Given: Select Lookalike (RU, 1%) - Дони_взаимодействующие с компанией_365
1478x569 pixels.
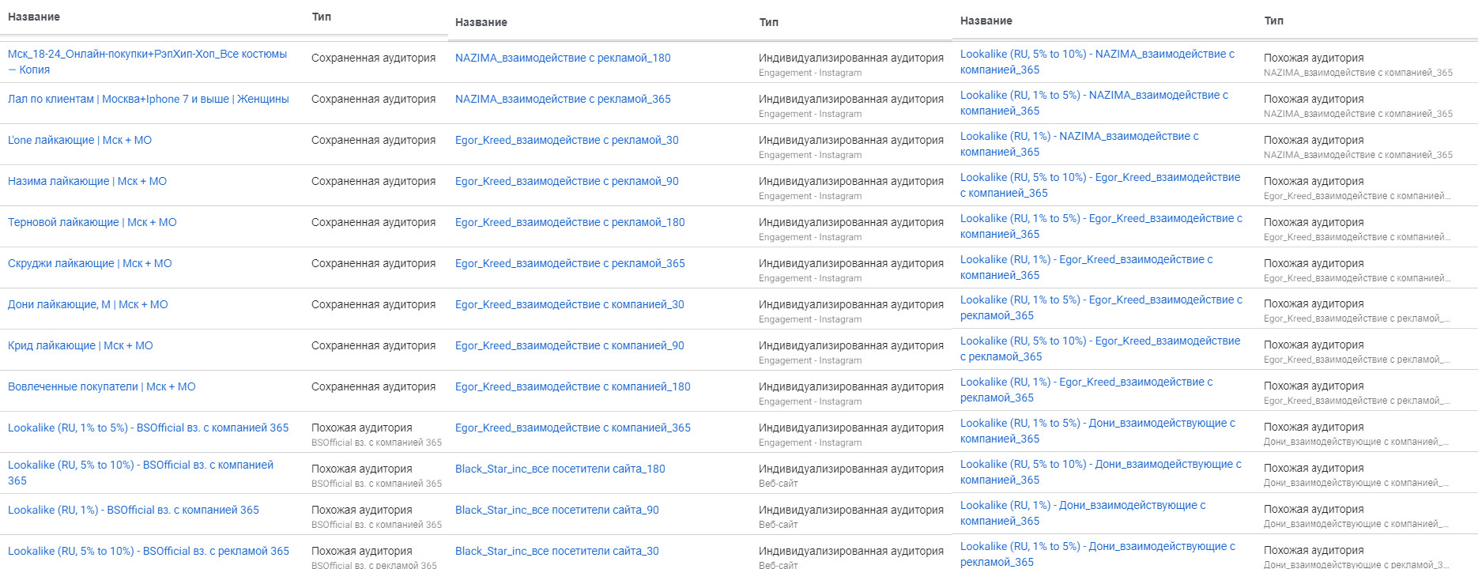Looking at the screenshot, I should [x=1083, y=513].
